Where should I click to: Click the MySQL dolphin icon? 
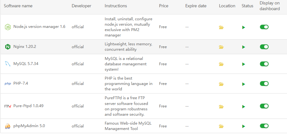coord(8,64)
